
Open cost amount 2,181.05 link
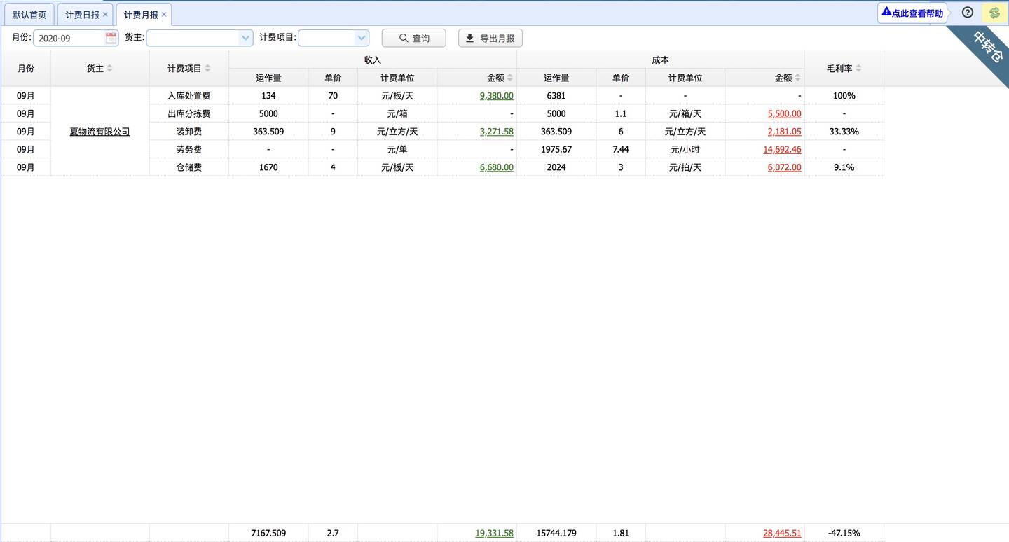point(785,131)
